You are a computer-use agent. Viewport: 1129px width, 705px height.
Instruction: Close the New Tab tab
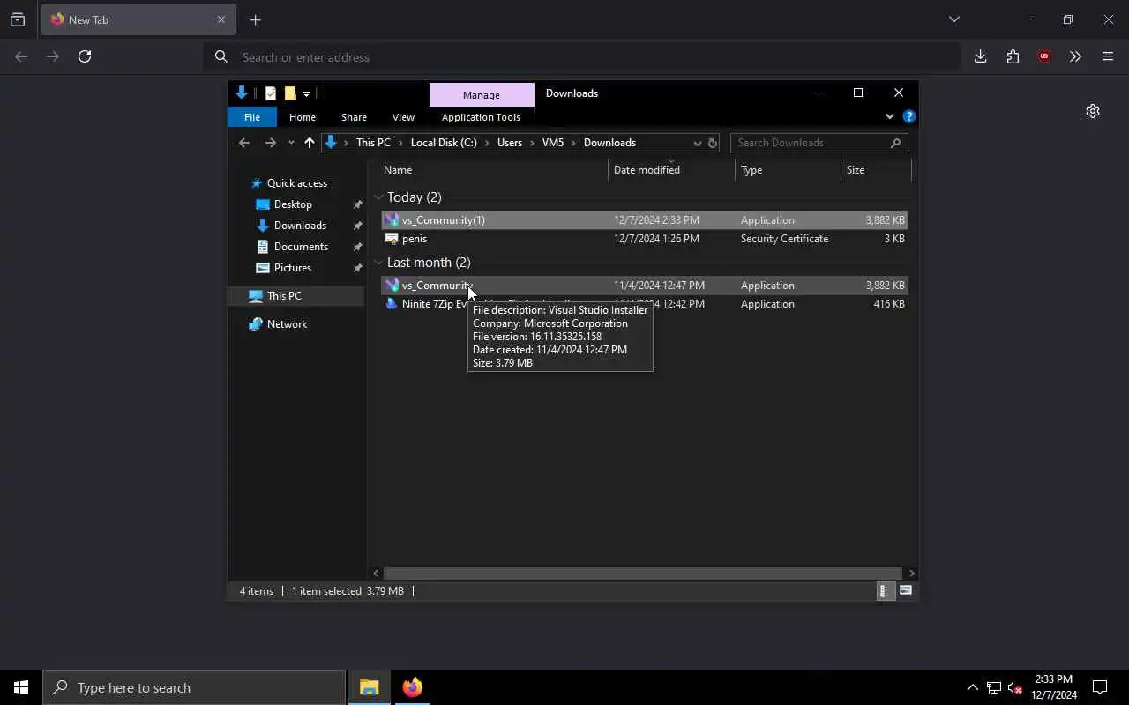pyautogui.click(x=221, y=19)
